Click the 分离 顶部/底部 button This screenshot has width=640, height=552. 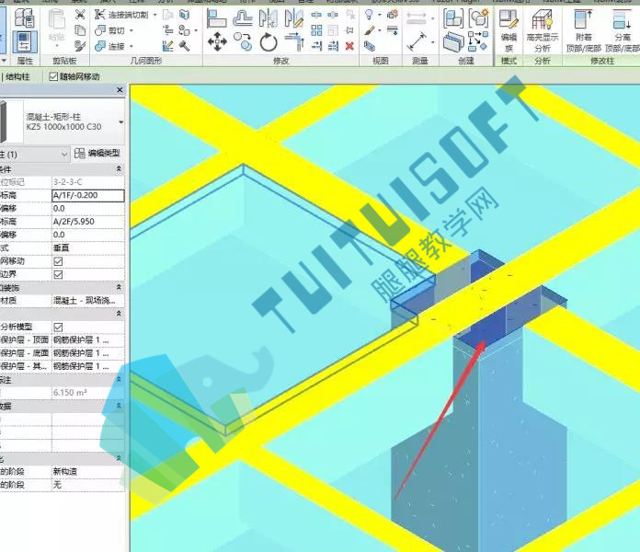pos(622,30)
